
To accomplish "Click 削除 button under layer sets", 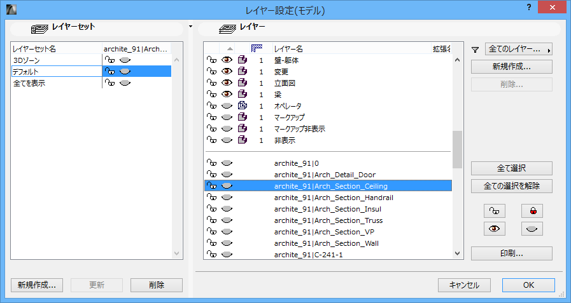I will click(157, 285).
